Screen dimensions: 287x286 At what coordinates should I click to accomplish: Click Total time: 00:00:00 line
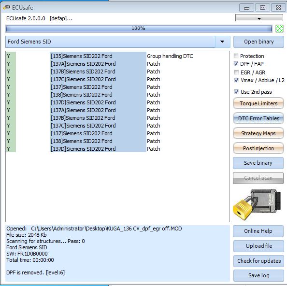click(x=30, y=260)
